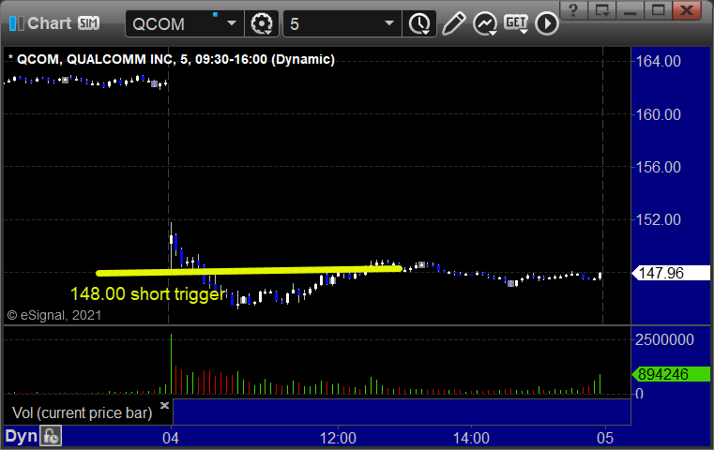This screenshot has width=714, height=450.
Task: Click the green volume marker 894246
Action: pos(670,374)
